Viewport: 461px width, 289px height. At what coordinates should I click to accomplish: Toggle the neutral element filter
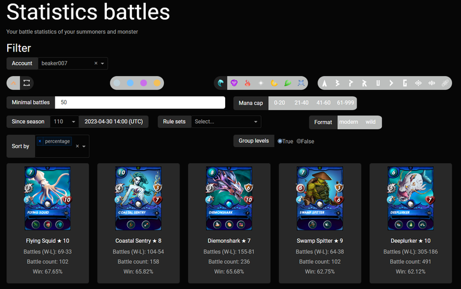pyautogui.click(x=301, y=83)
